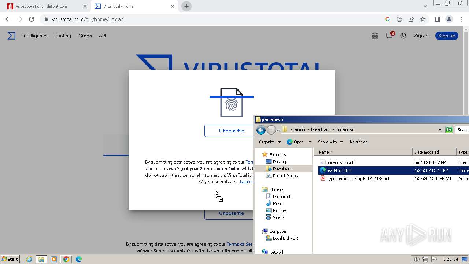Click the Explorer search box
Screen dimensions: 469x264
462,130
